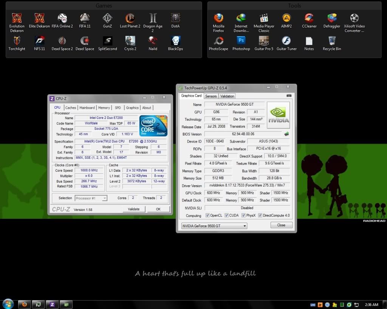Open the Crysis 2 icon

[x=130, y=43]
